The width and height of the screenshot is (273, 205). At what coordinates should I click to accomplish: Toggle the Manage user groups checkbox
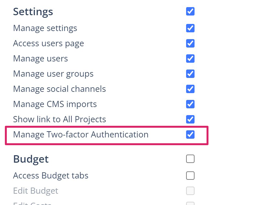coord(190,74)
